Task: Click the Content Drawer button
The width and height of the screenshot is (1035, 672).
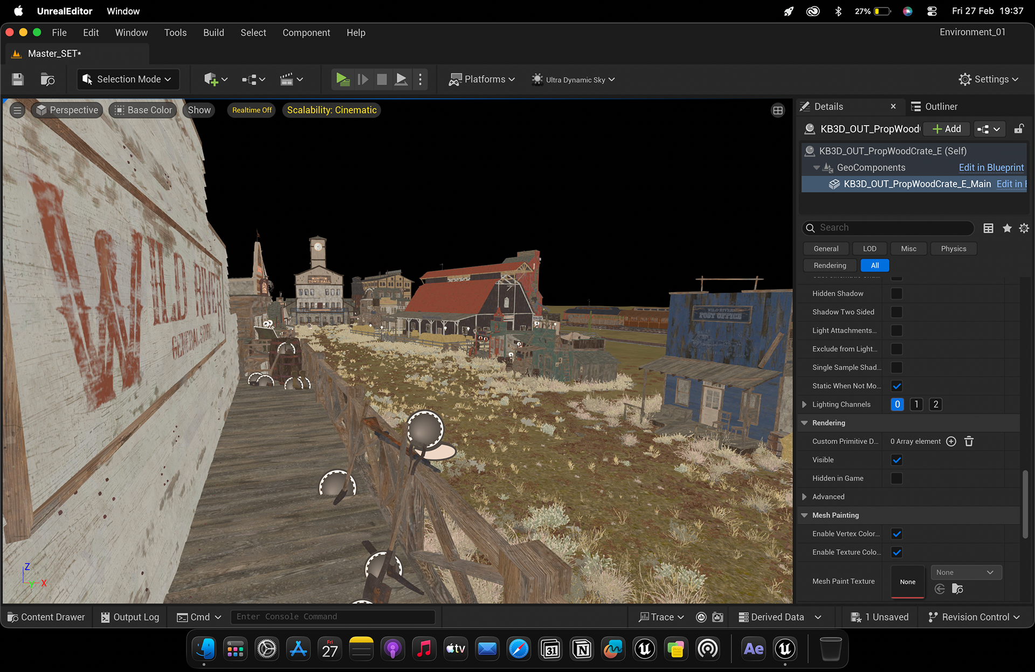Action: coord(46,618)
